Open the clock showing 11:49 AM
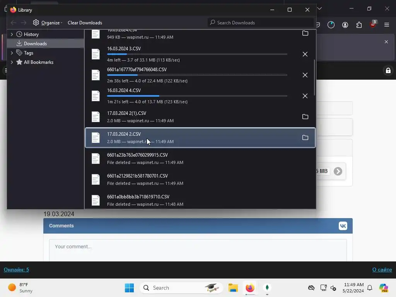This screenshot has height=297, width=396. tap(353, 288)
